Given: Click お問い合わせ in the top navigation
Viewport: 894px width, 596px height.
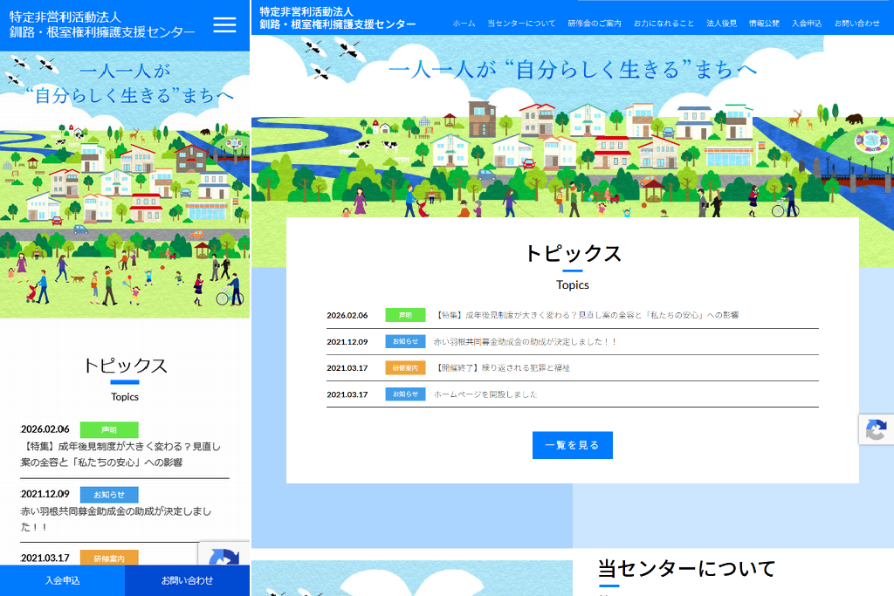Looking at the screenshot, I should click(857, 24).
